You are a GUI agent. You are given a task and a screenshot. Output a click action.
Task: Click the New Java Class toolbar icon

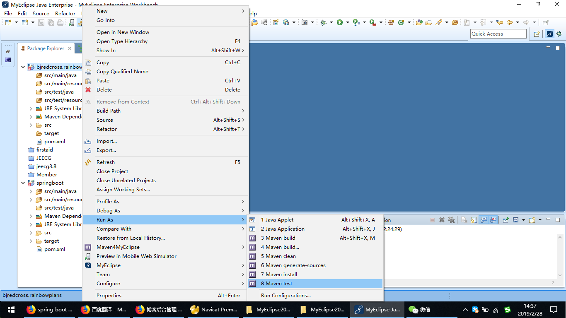[401, 22]
